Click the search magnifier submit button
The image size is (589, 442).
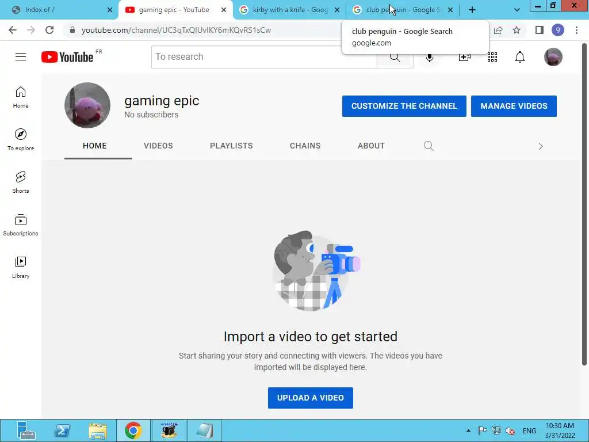point(395,57)
